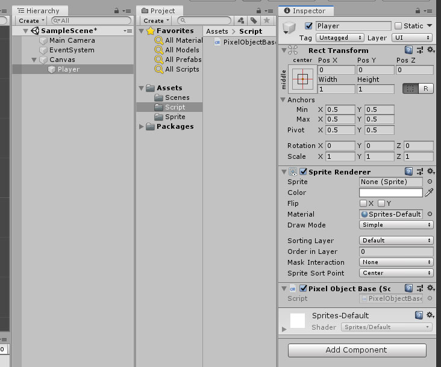Click the white Color swatch field

tap(391, 193)
